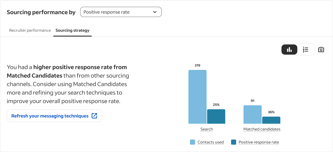This screenshot has width=333, height=152.
Task: Open the Recruiter performance tab
Action: tap(30, 30)
